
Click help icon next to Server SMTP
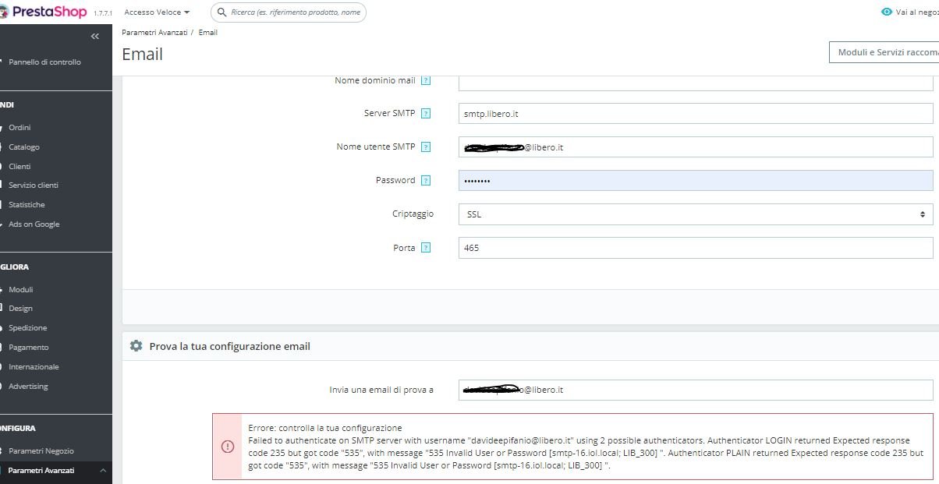426,113
